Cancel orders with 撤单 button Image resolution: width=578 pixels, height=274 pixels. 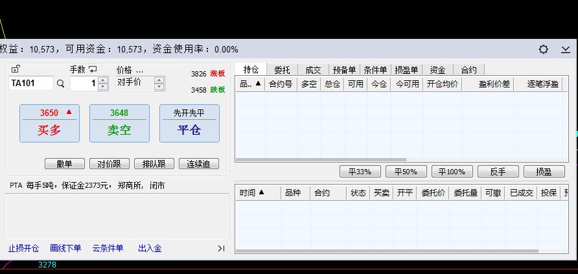pyautogui.click(x=65, y=164)
